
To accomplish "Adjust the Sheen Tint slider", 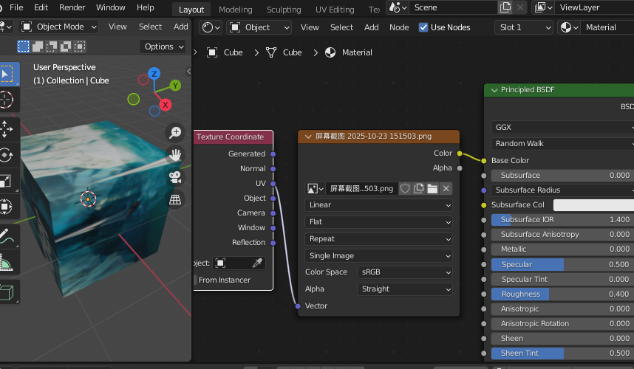I will tap(562, 354).
